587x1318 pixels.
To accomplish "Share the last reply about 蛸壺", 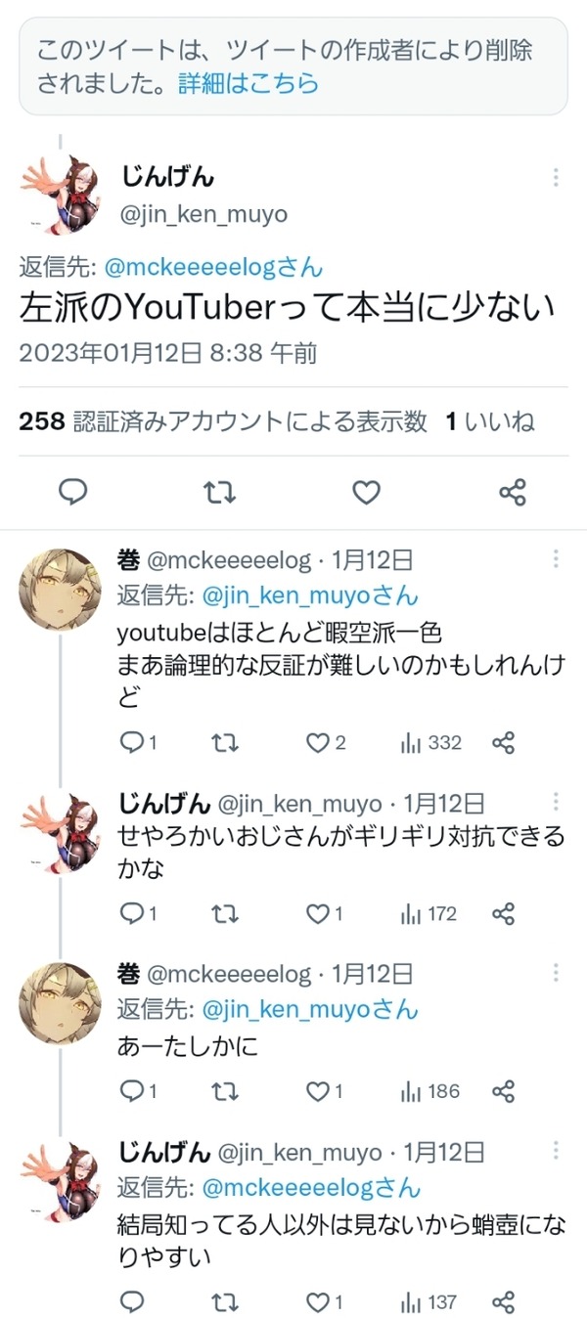I will coord(503,1302).
